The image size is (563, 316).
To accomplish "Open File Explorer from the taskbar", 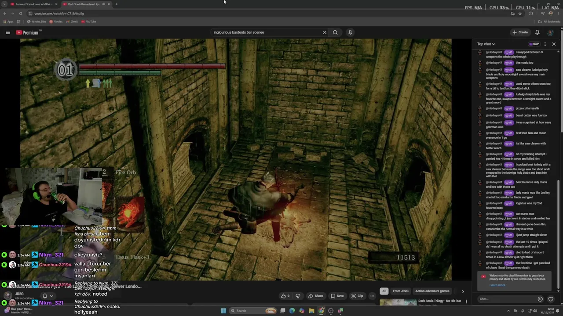I will pyautogui.click(x=311, y=311).
